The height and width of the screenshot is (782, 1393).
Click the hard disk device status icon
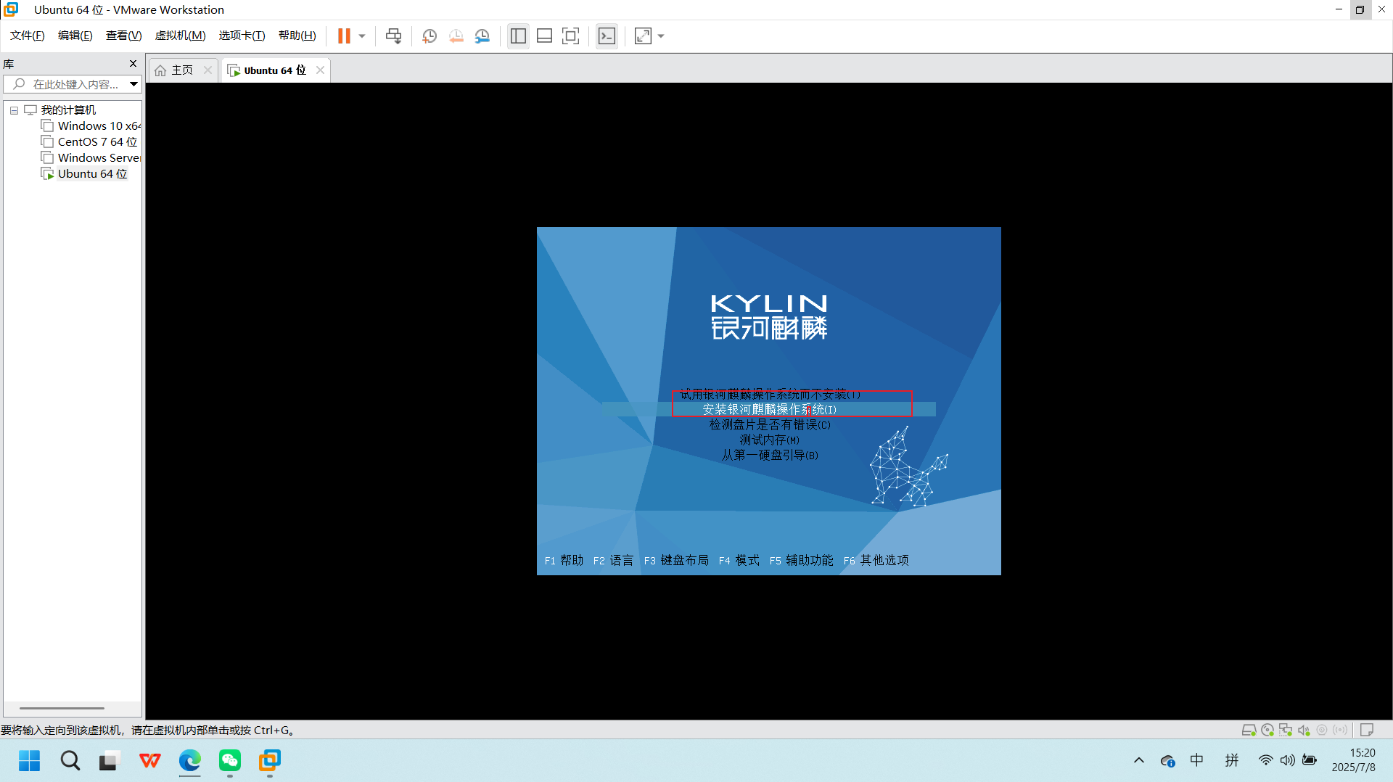coord(1249,730)
